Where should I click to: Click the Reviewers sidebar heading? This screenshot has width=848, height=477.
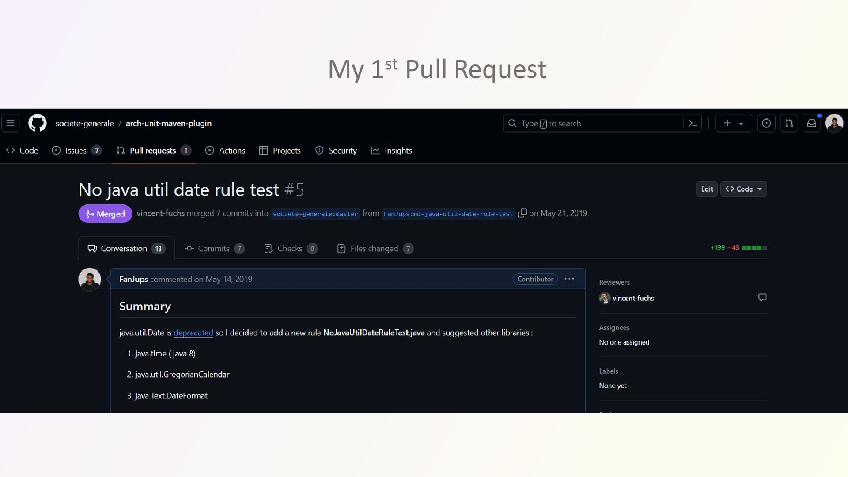(x=614, y=282)
